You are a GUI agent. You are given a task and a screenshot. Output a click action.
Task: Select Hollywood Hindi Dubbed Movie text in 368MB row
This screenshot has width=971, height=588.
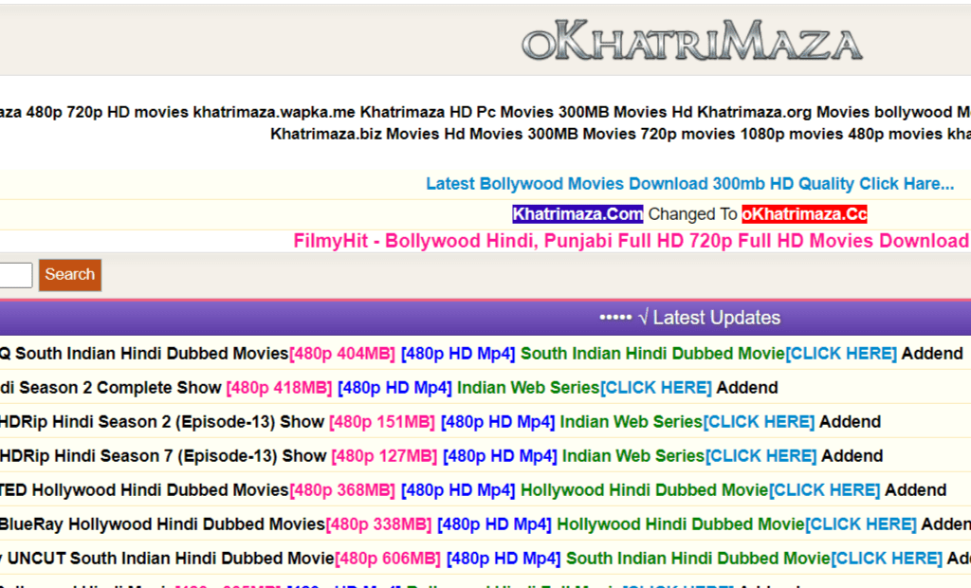[x=644, y=489]
